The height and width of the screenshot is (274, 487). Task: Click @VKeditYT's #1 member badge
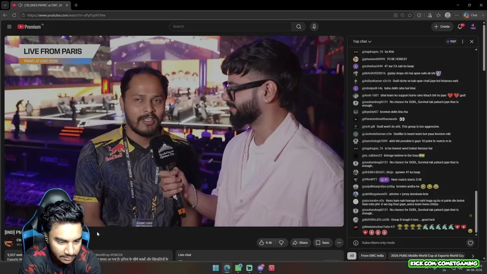tap(384, 180)
